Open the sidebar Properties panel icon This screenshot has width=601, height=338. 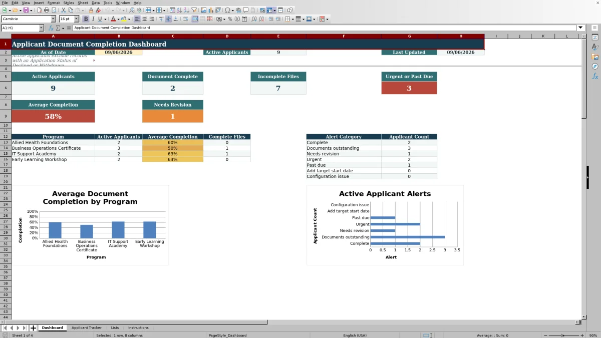click(x=595, y=38)
